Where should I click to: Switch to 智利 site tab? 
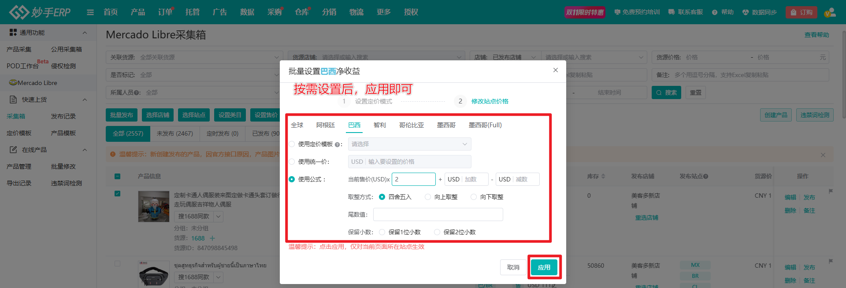tap(380, 125)
